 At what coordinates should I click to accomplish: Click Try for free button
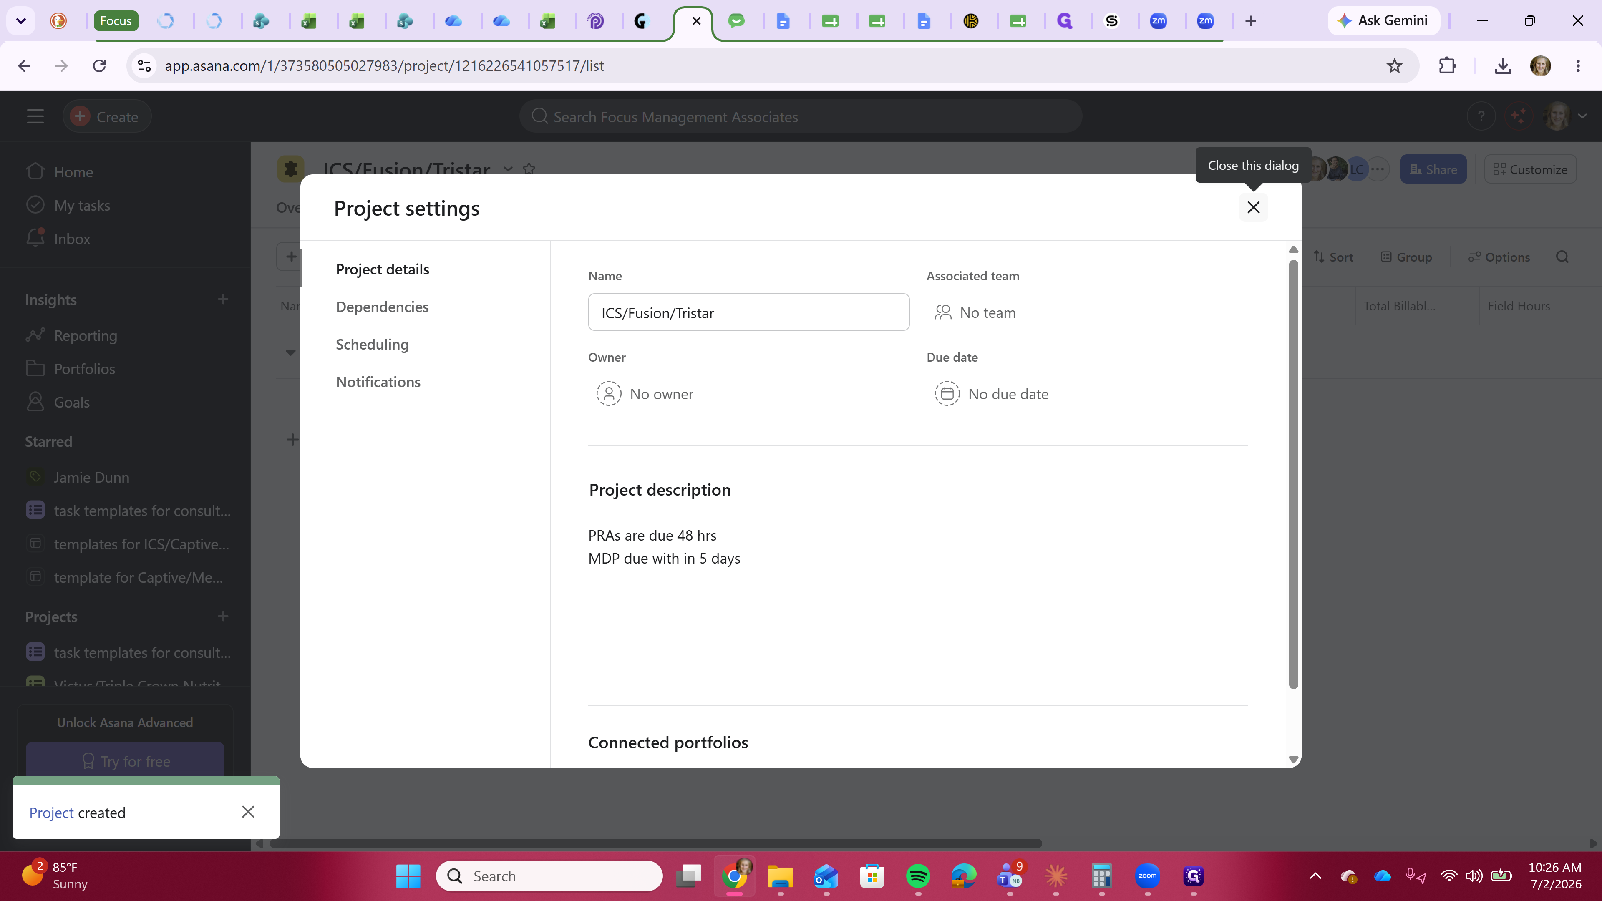125,760
